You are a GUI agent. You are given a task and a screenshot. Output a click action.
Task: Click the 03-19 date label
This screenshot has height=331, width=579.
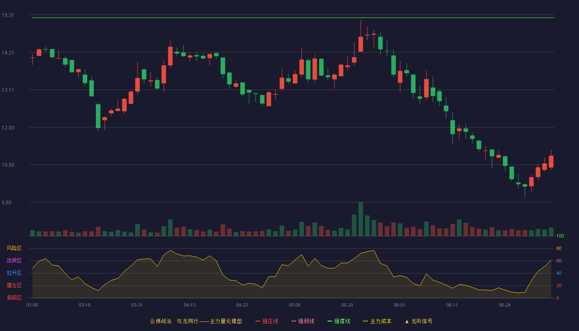[x=84, y=305]
